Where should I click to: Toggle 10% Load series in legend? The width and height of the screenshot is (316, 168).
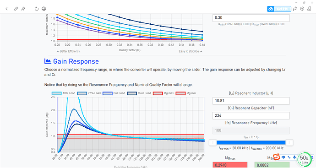[x=63, y=93]
